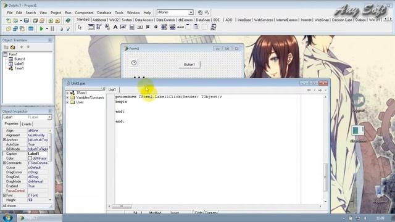Click the Pause program icon
Viewport: 395px width, 222px height.
pos(52,29)
